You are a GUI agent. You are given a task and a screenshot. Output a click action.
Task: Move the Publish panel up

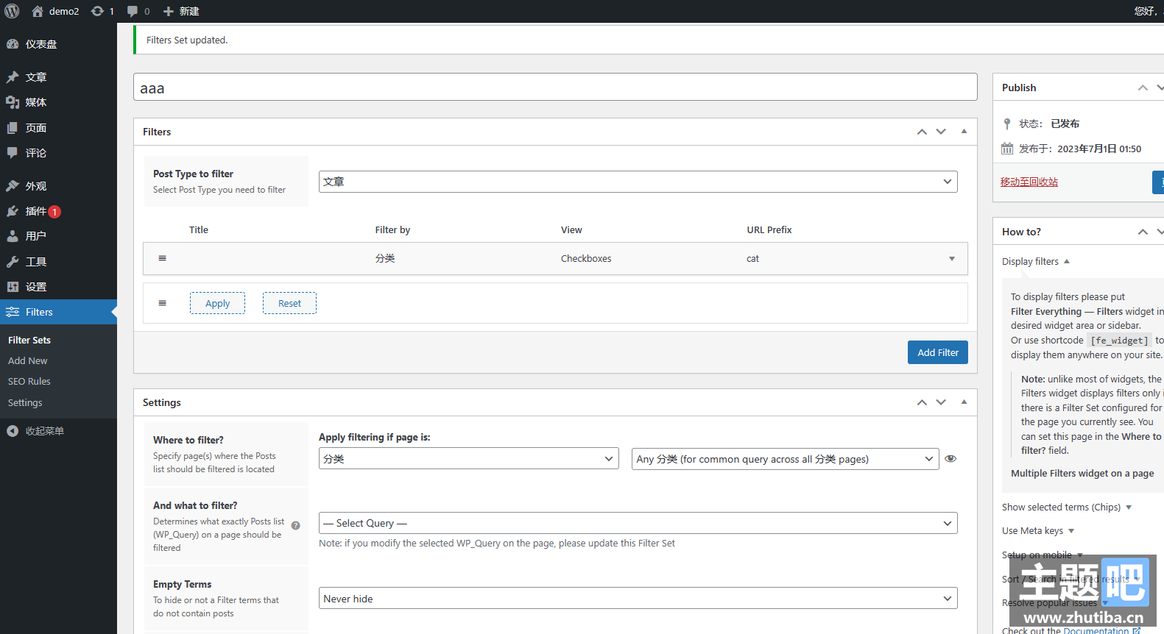1143,88
